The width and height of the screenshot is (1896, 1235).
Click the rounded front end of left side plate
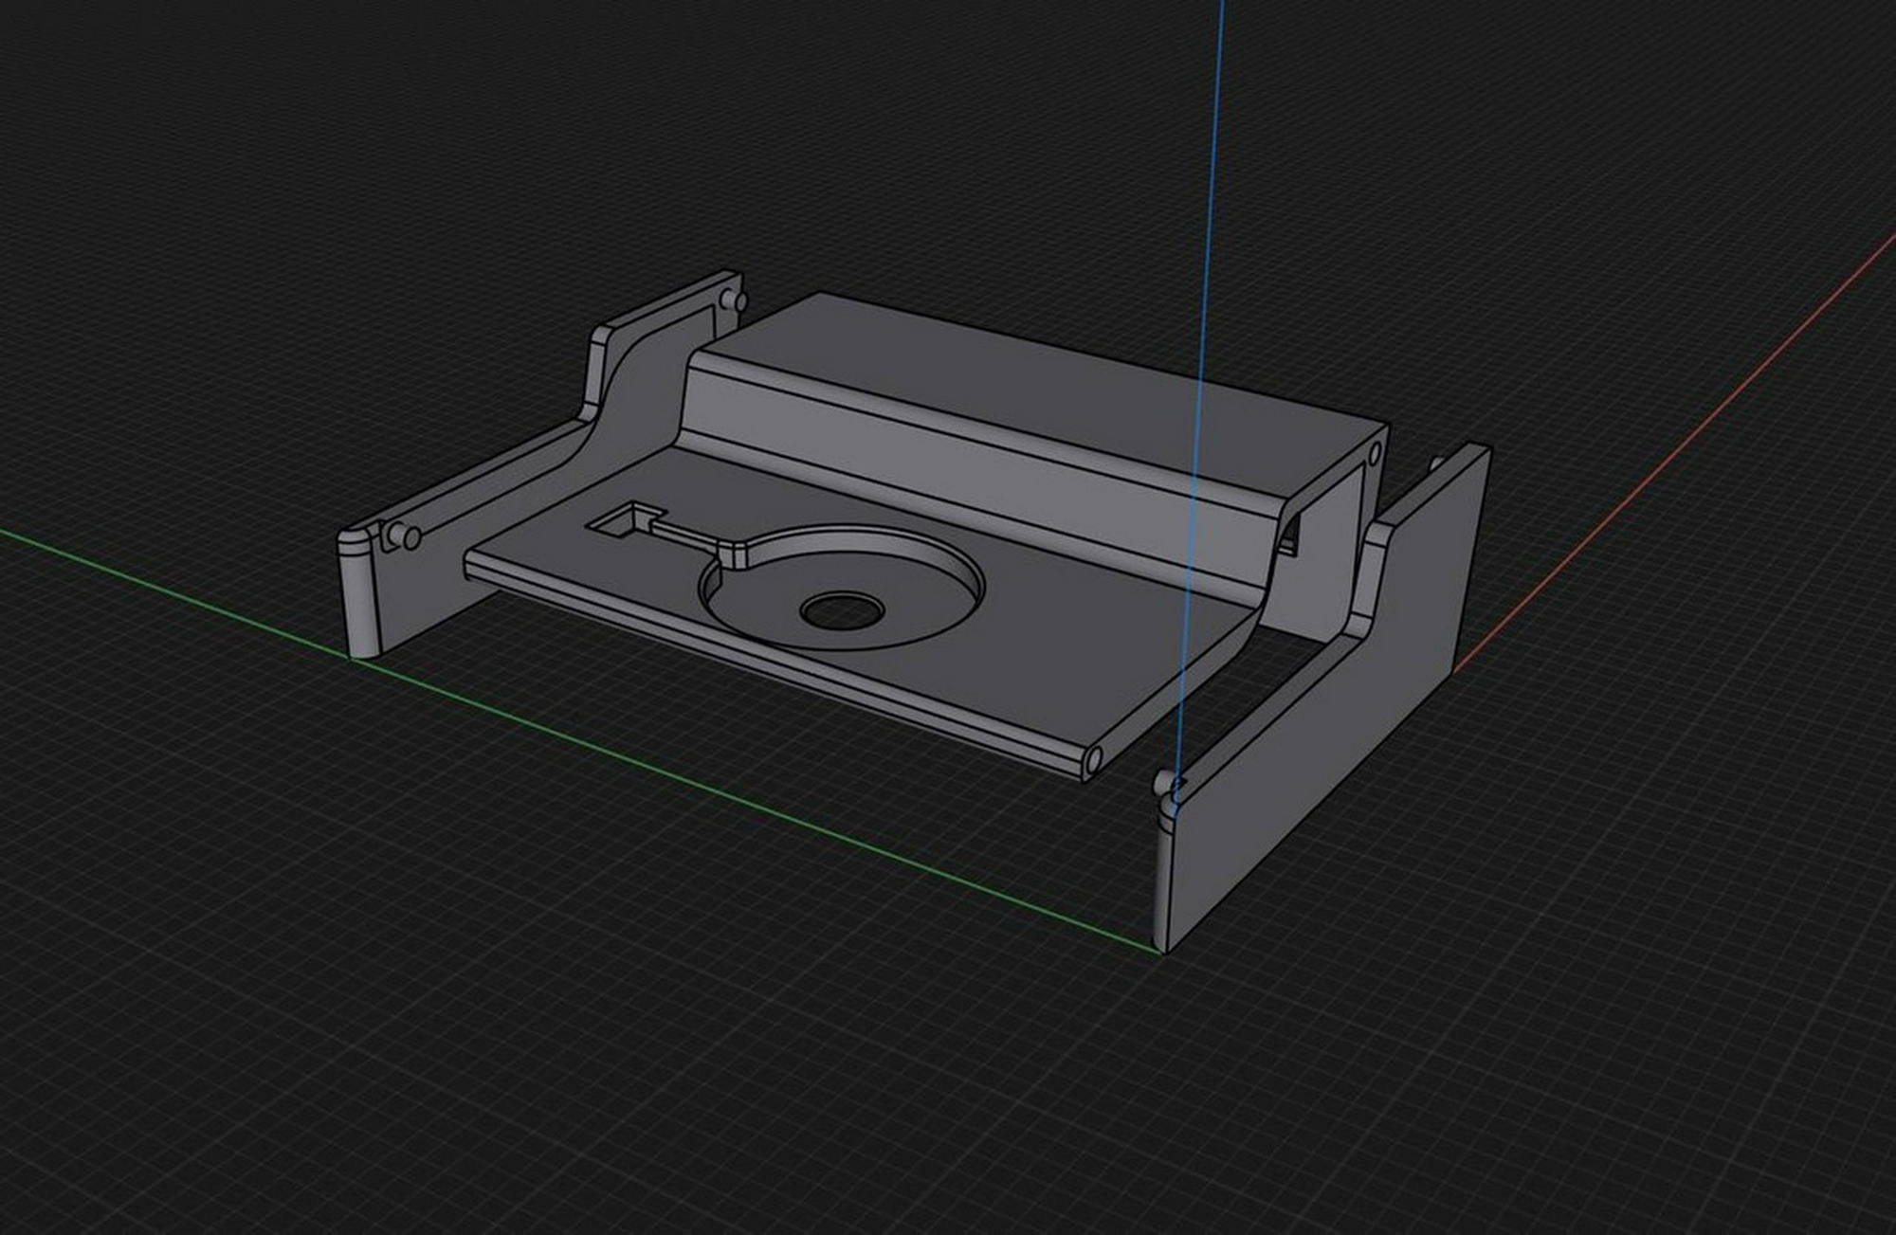click(x=359, y=597)
